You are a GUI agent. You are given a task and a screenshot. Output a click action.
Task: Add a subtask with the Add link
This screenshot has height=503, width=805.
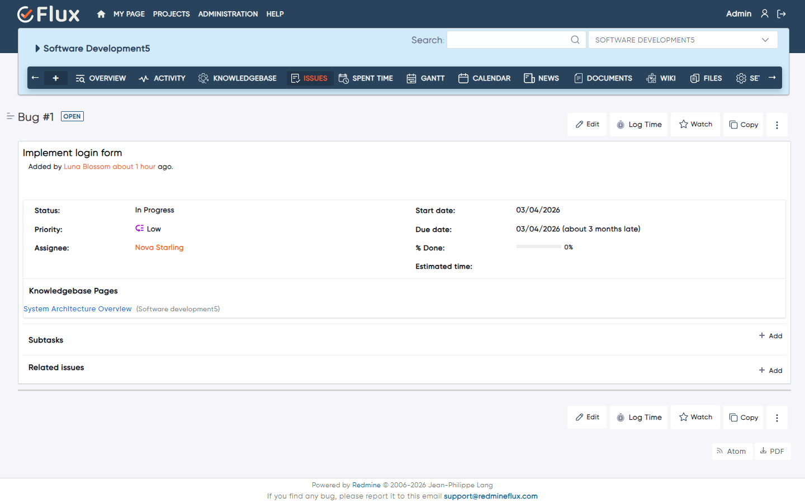tap(770, 336)
